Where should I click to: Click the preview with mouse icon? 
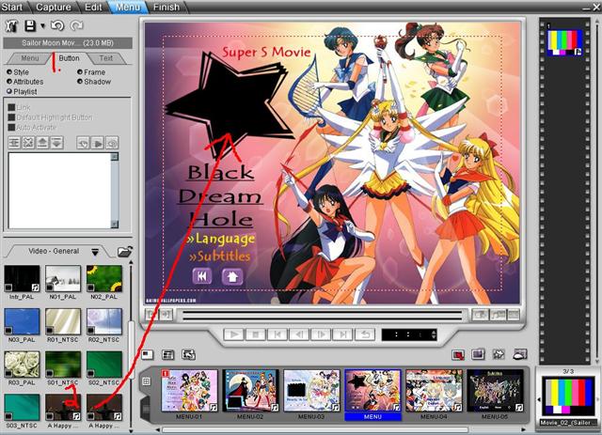[519, 354]
